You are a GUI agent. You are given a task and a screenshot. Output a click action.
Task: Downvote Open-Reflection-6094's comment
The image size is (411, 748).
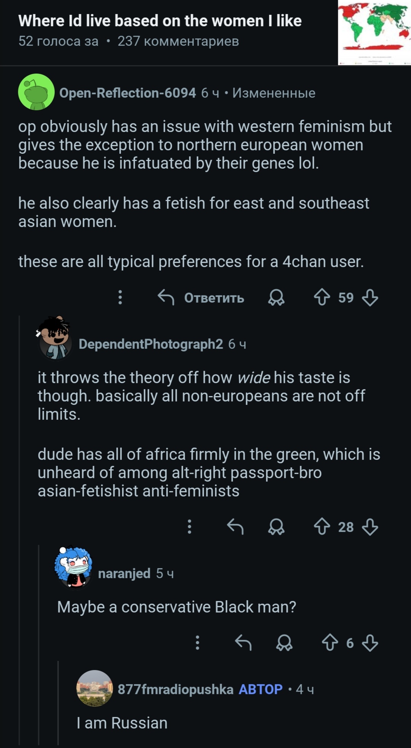370,297
